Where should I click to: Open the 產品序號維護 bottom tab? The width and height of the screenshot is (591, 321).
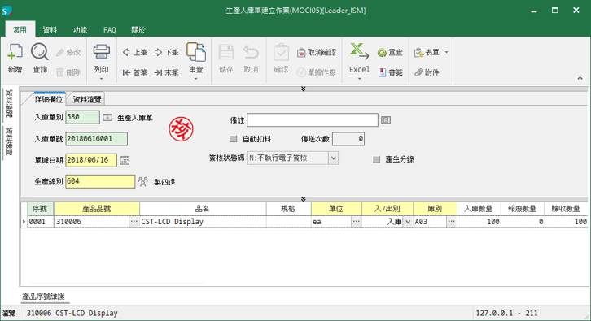43,297
